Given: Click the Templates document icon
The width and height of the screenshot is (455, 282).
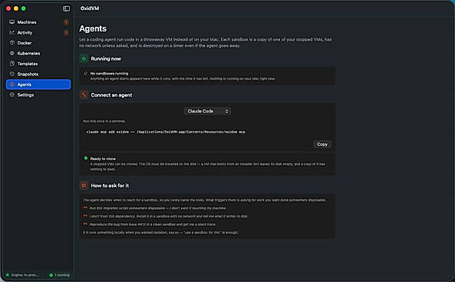Looking at the screenshot, I should point(12,64).
